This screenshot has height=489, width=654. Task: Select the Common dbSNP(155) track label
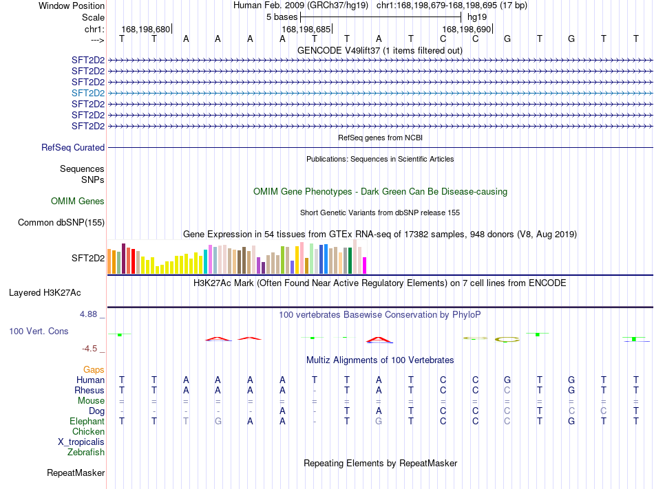click(x=61, y=222)
